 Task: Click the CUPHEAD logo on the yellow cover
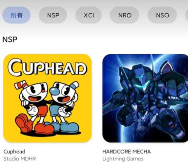[47, 67]
